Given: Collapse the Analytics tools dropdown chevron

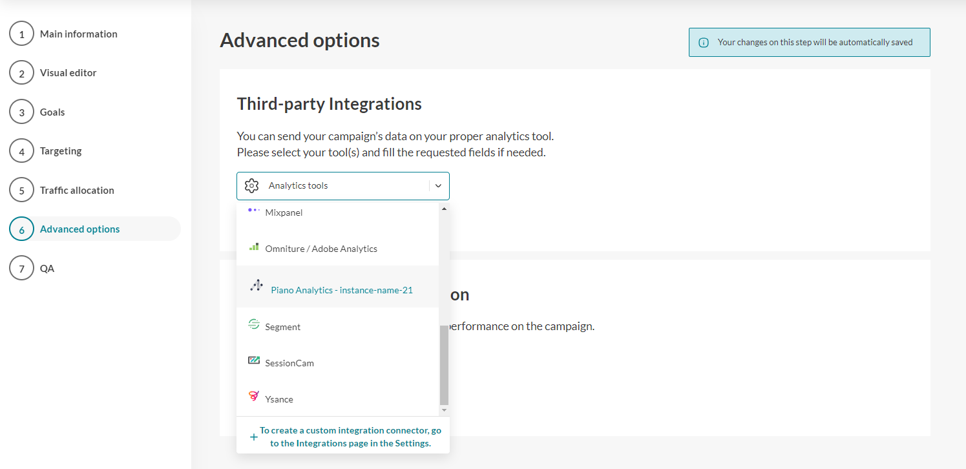Looking at the screenshot, I should [x=438, y=186].
